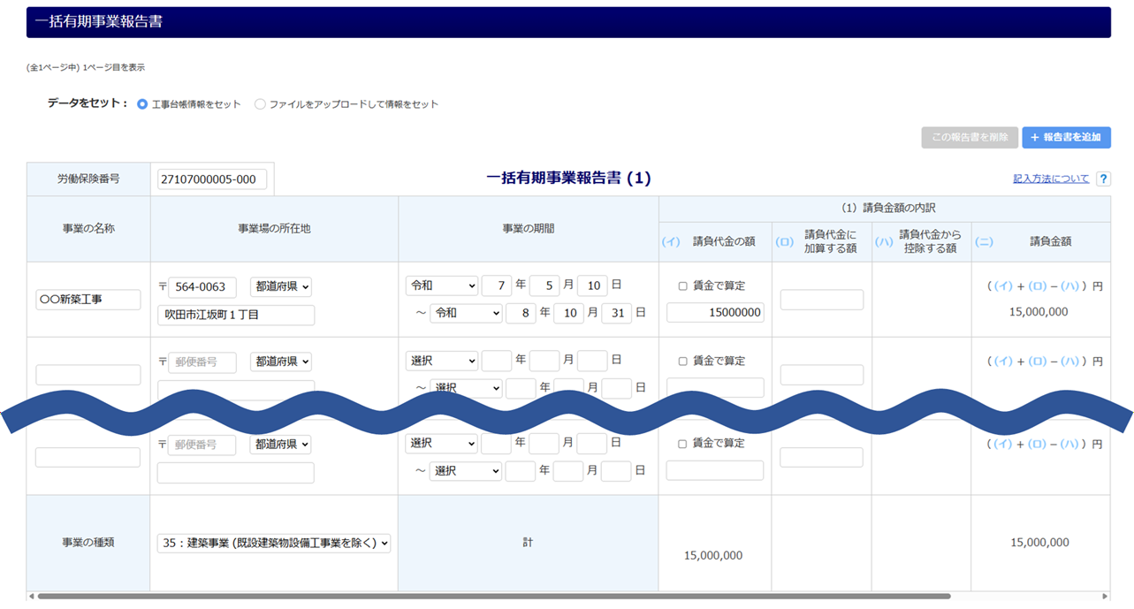Viewport: 1134px width, 609px height.
Task: Open the 記入方法について link
Action: [1051, 179]
